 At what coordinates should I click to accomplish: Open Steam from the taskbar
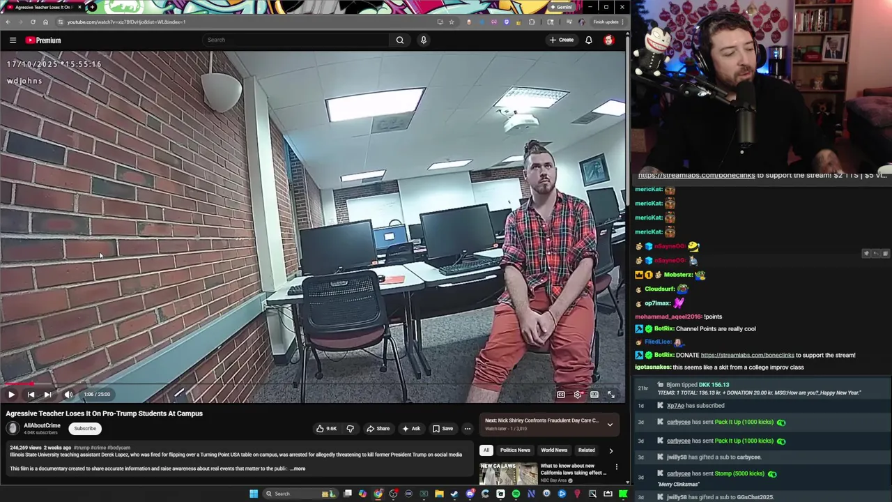tap(454, 494)
